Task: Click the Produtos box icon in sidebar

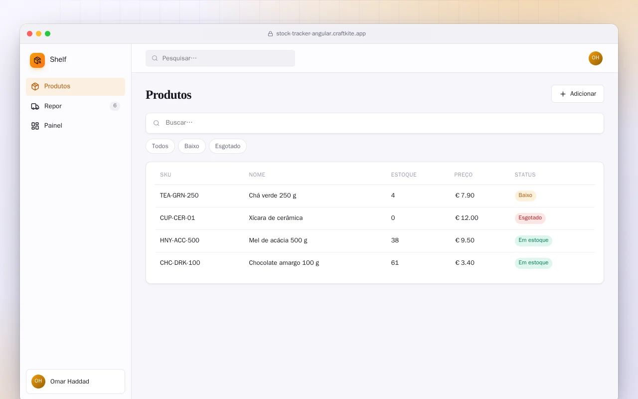Action: (35, 86)
